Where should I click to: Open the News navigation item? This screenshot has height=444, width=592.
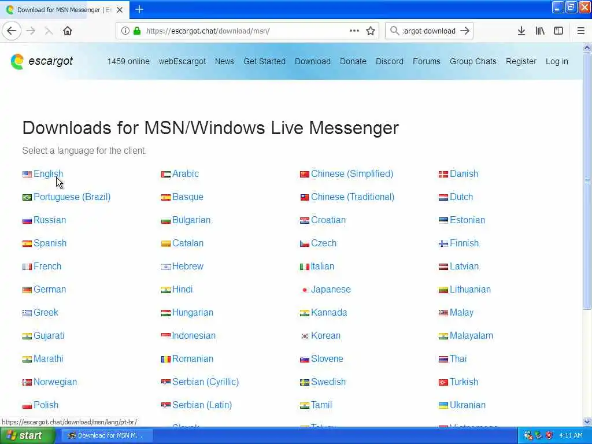(x=224, y=61)
